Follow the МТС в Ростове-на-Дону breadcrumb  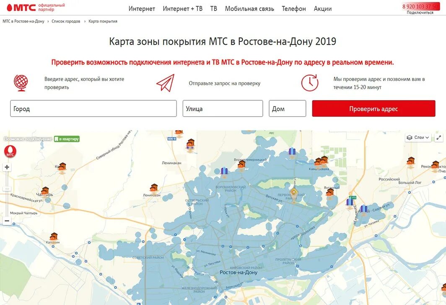click(x=23, y=21)
